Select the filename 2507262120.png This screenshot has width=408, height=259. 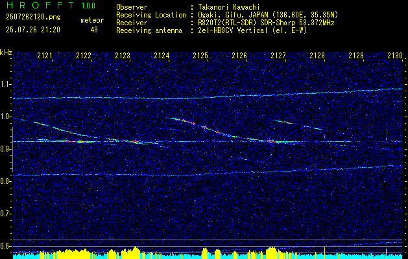[33, 17]
